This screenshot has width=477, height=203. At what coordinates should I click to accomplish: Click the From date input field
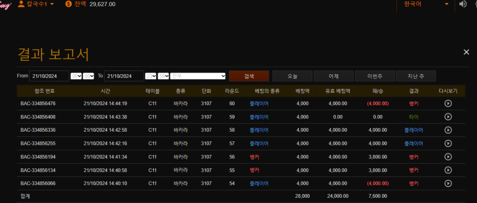[49, 76]
